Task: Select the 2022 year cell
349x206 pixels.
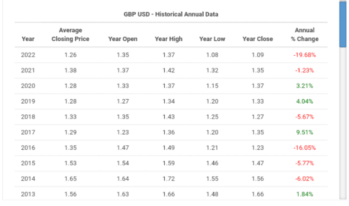Action: tap(28, 55)
